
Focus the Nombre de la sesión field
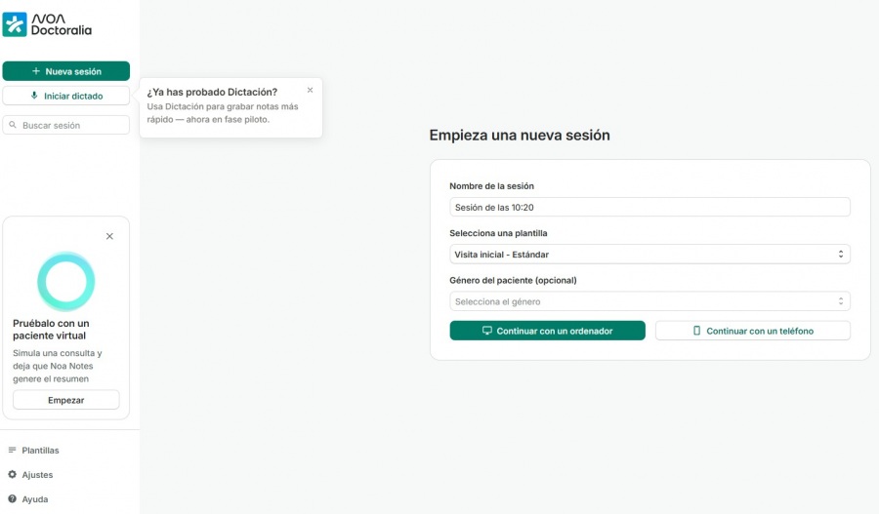click(x=649, y=207)
